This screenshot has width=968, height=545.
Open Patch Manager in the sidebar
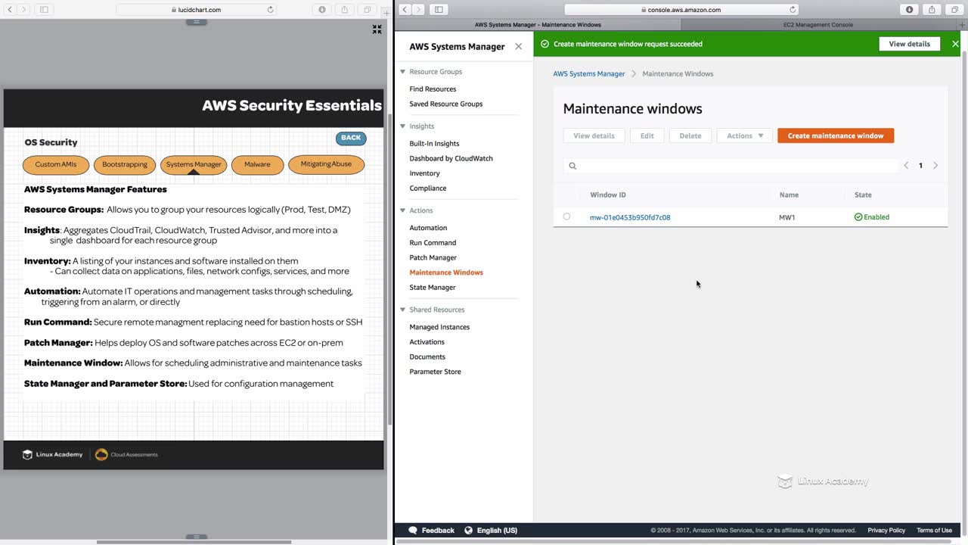[433, 257]
